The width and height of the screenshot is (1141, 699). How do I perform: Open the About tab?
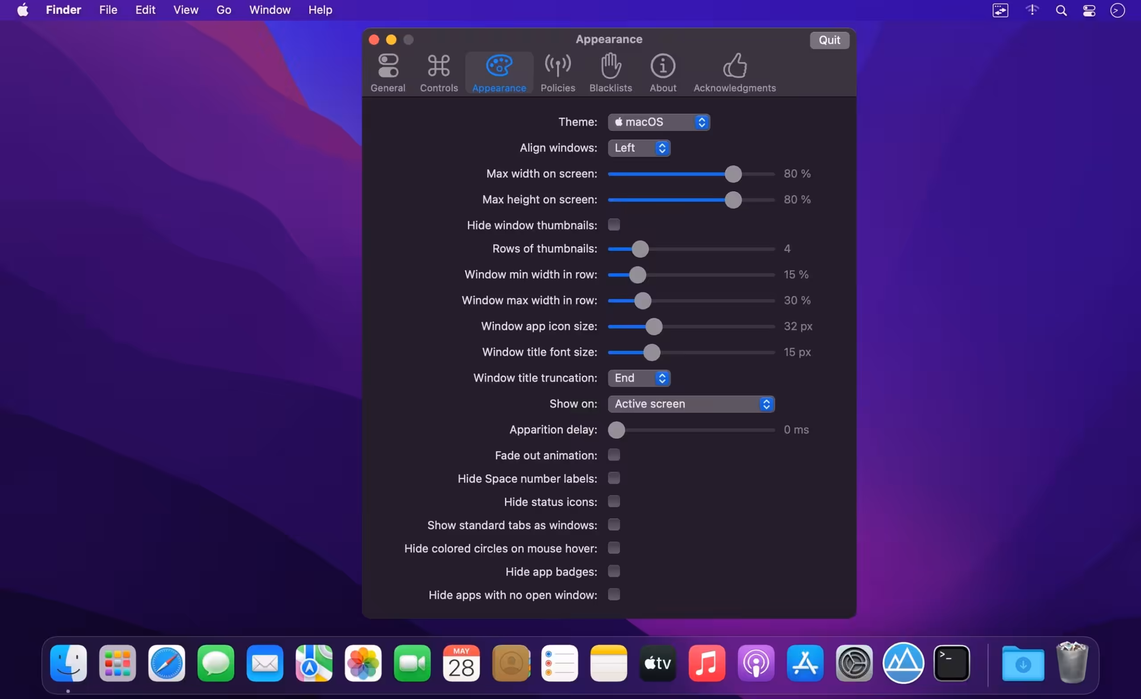[x=663, y=73]
